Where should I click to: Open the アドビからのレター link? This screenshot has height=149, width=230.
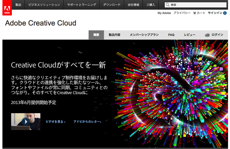pyautogui.click(x=87, y=122)
